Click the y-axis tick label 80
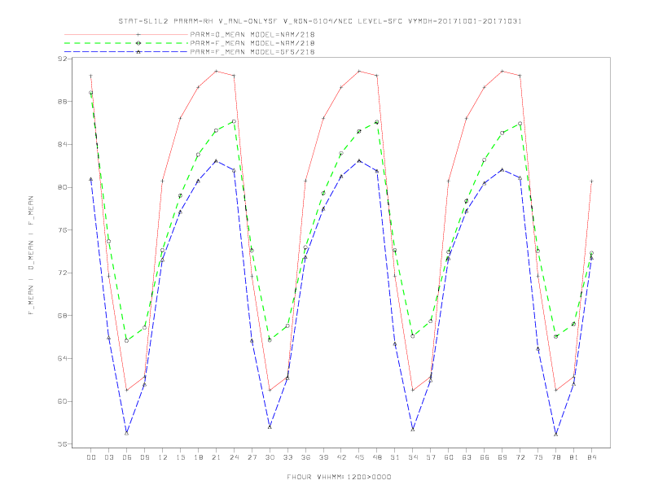This screenshot has height=498, width=645. [x=62, y=187]
